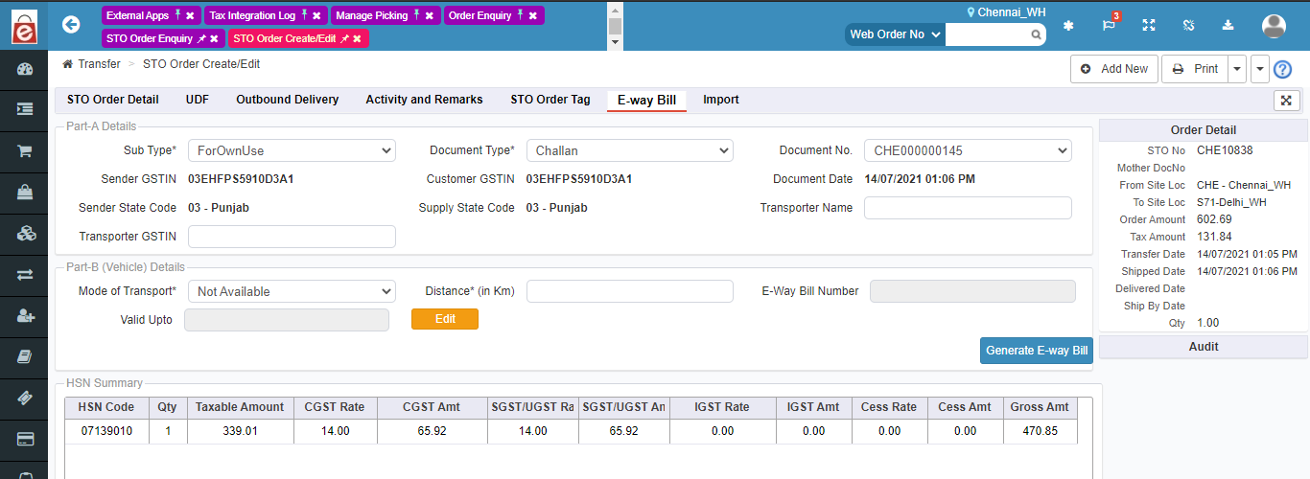
Task: Open the standalone caret dropdown beside help
Action: 1260,69
